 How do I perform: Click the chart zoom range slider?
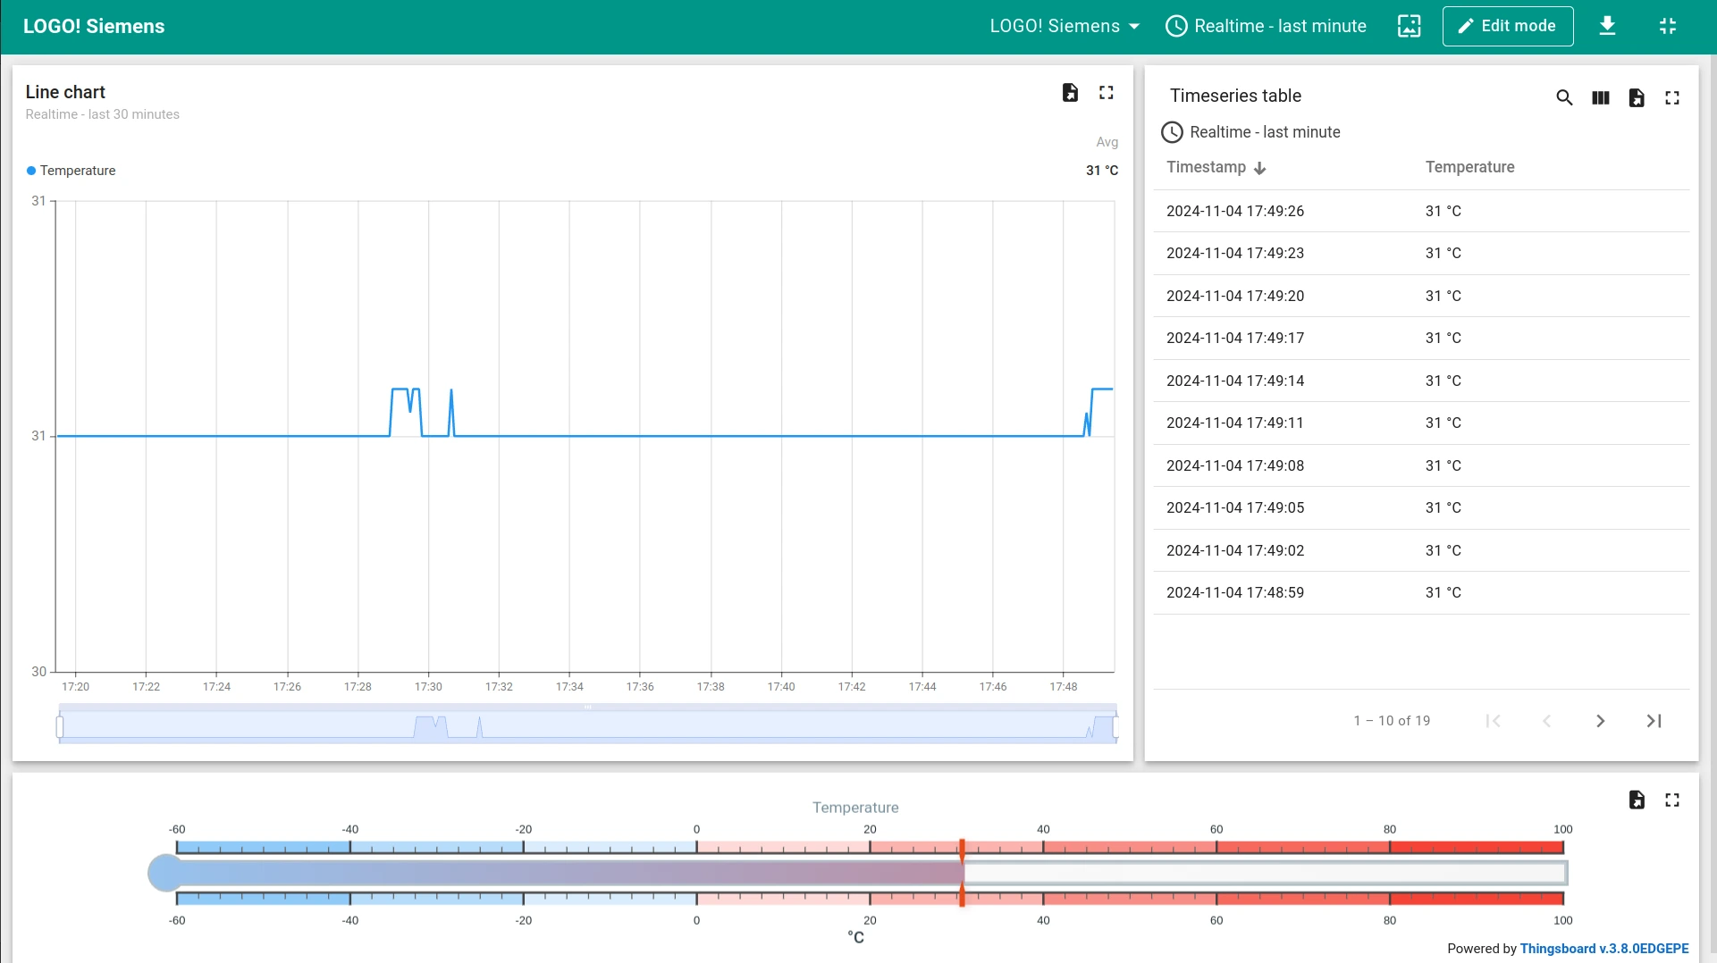[587, 725]
